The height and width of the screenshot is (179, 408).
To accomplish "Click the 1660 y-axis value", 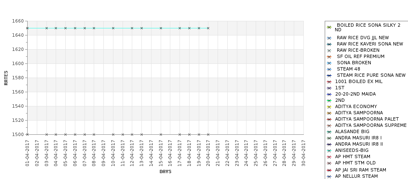I will (18, 21).
